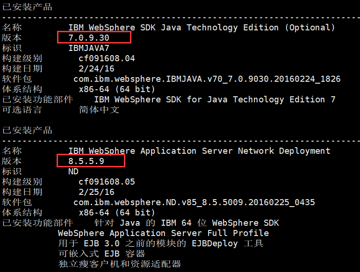Click the websphere.ND.v85 package name

(x=194, y=202)
